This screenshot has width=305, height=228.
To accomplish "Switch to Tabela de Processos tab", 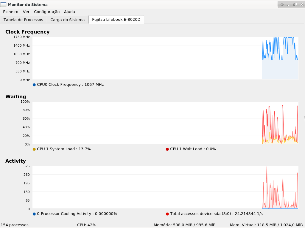I will [23, 20].
